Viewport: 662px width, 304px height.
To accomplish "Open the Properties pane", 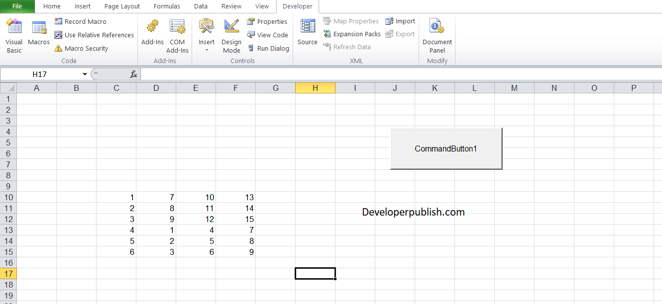I will [x=267, y=21].
